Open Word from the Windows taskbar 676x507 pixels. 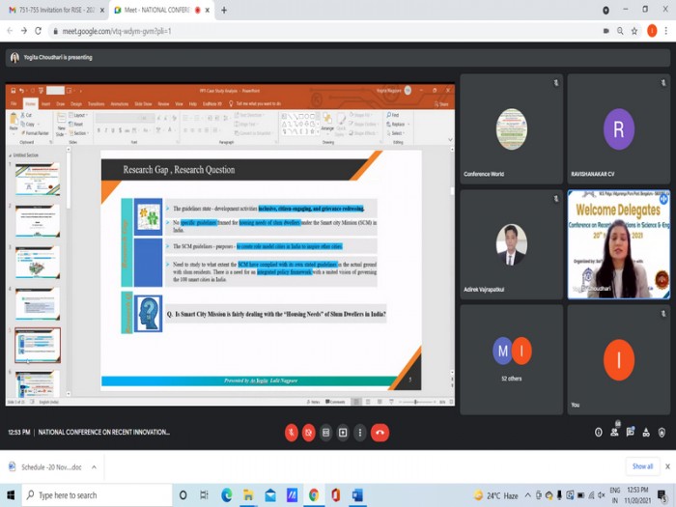(356, 495)
